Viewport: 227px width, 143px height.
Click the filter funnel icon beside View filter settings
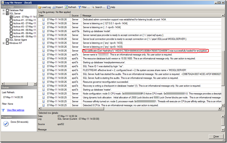coord(3,110)
